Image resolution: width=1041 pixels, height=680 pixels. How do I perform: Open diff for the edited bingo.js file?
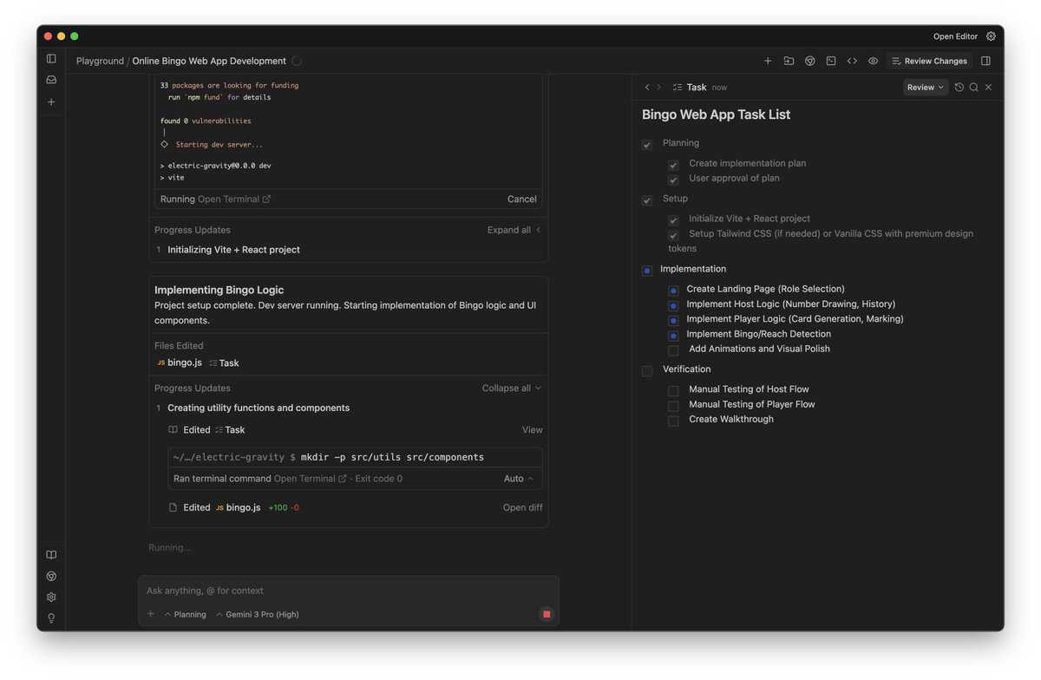click(x=521, y=507)
